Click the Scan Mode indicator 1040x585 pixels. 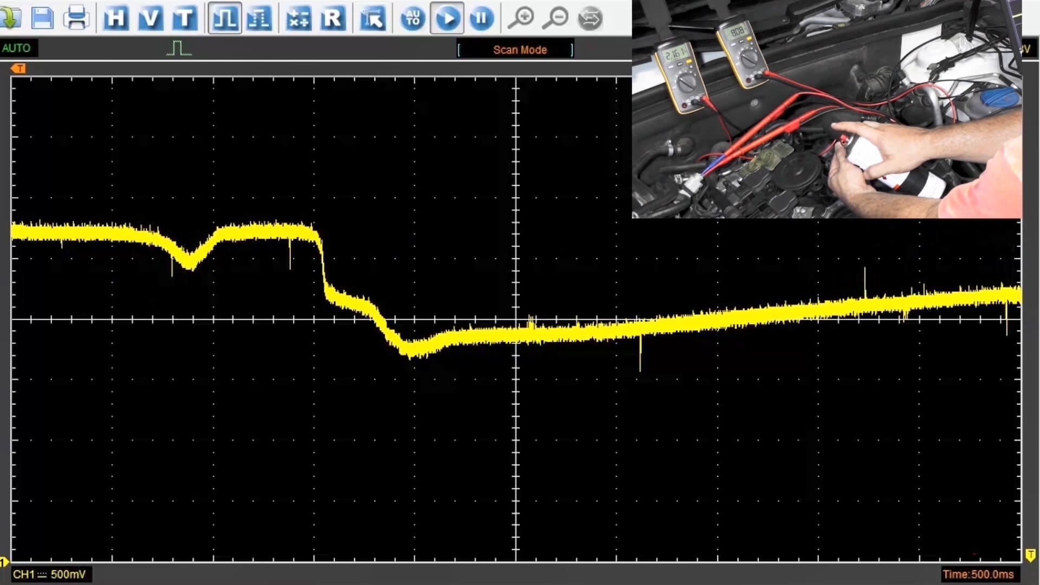(x=516, y=50)
